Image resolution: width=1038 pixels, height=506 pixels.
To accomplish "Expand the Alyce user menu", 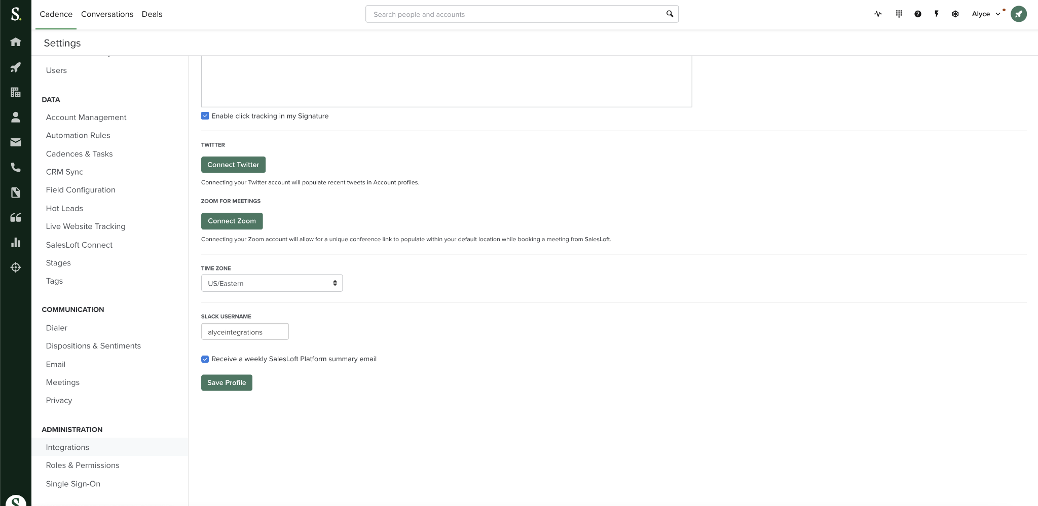I will (986, 14).
